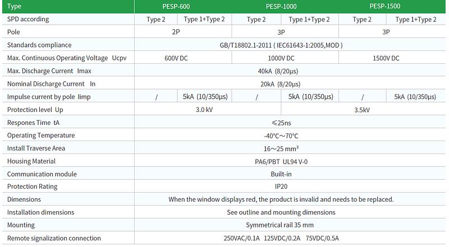Click the GB/T18802.1-2011 standards cell
Image resolution: width=449 pixels, height=247 pixels.
[281, 45]
